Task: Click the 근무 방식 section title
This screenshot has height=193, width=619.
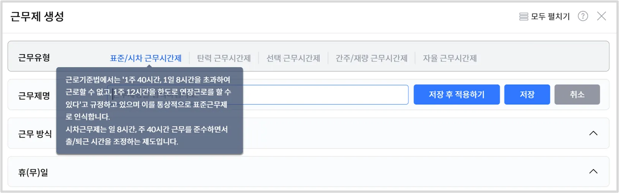Action: [35, 134]
